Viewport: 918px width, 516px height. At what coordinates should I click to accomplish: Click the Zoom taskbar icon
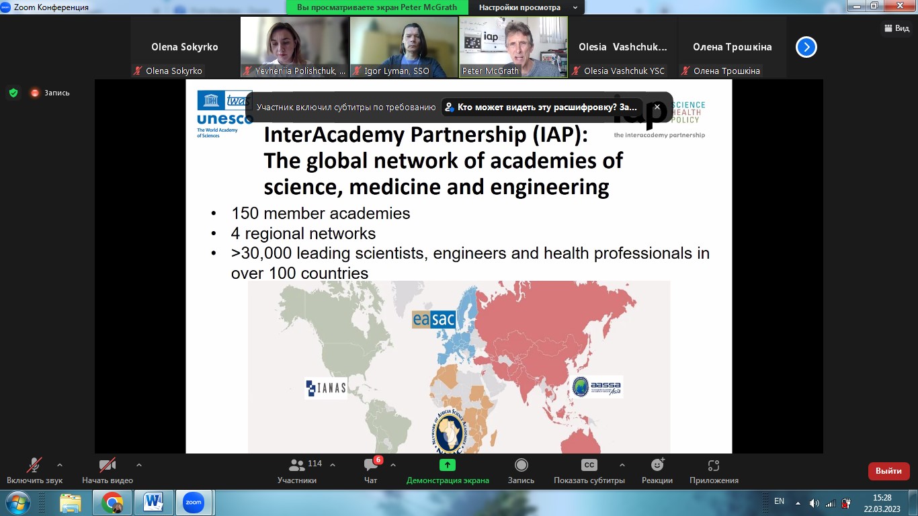click(x=194, y=503)
